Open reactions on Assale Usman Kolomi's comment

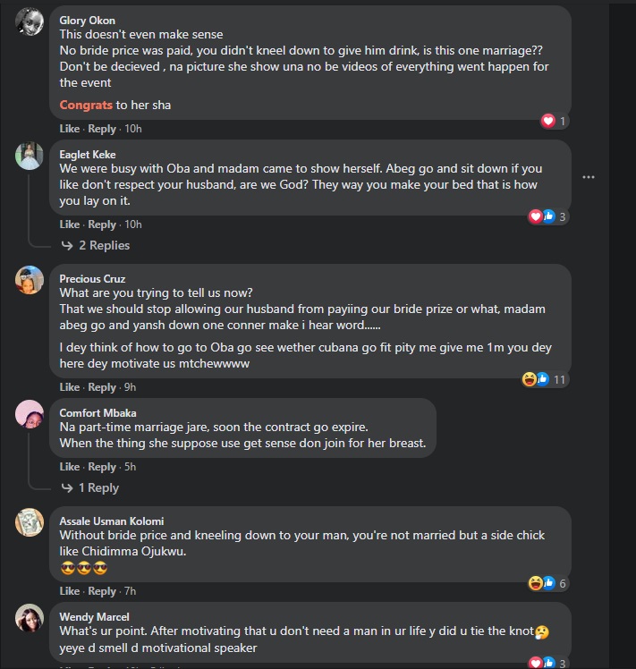(x=547, y=583)
